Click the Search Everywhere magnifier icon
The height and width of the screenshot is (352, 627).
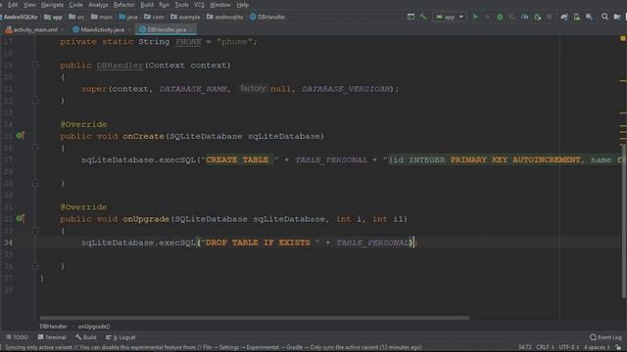(604, 17)
